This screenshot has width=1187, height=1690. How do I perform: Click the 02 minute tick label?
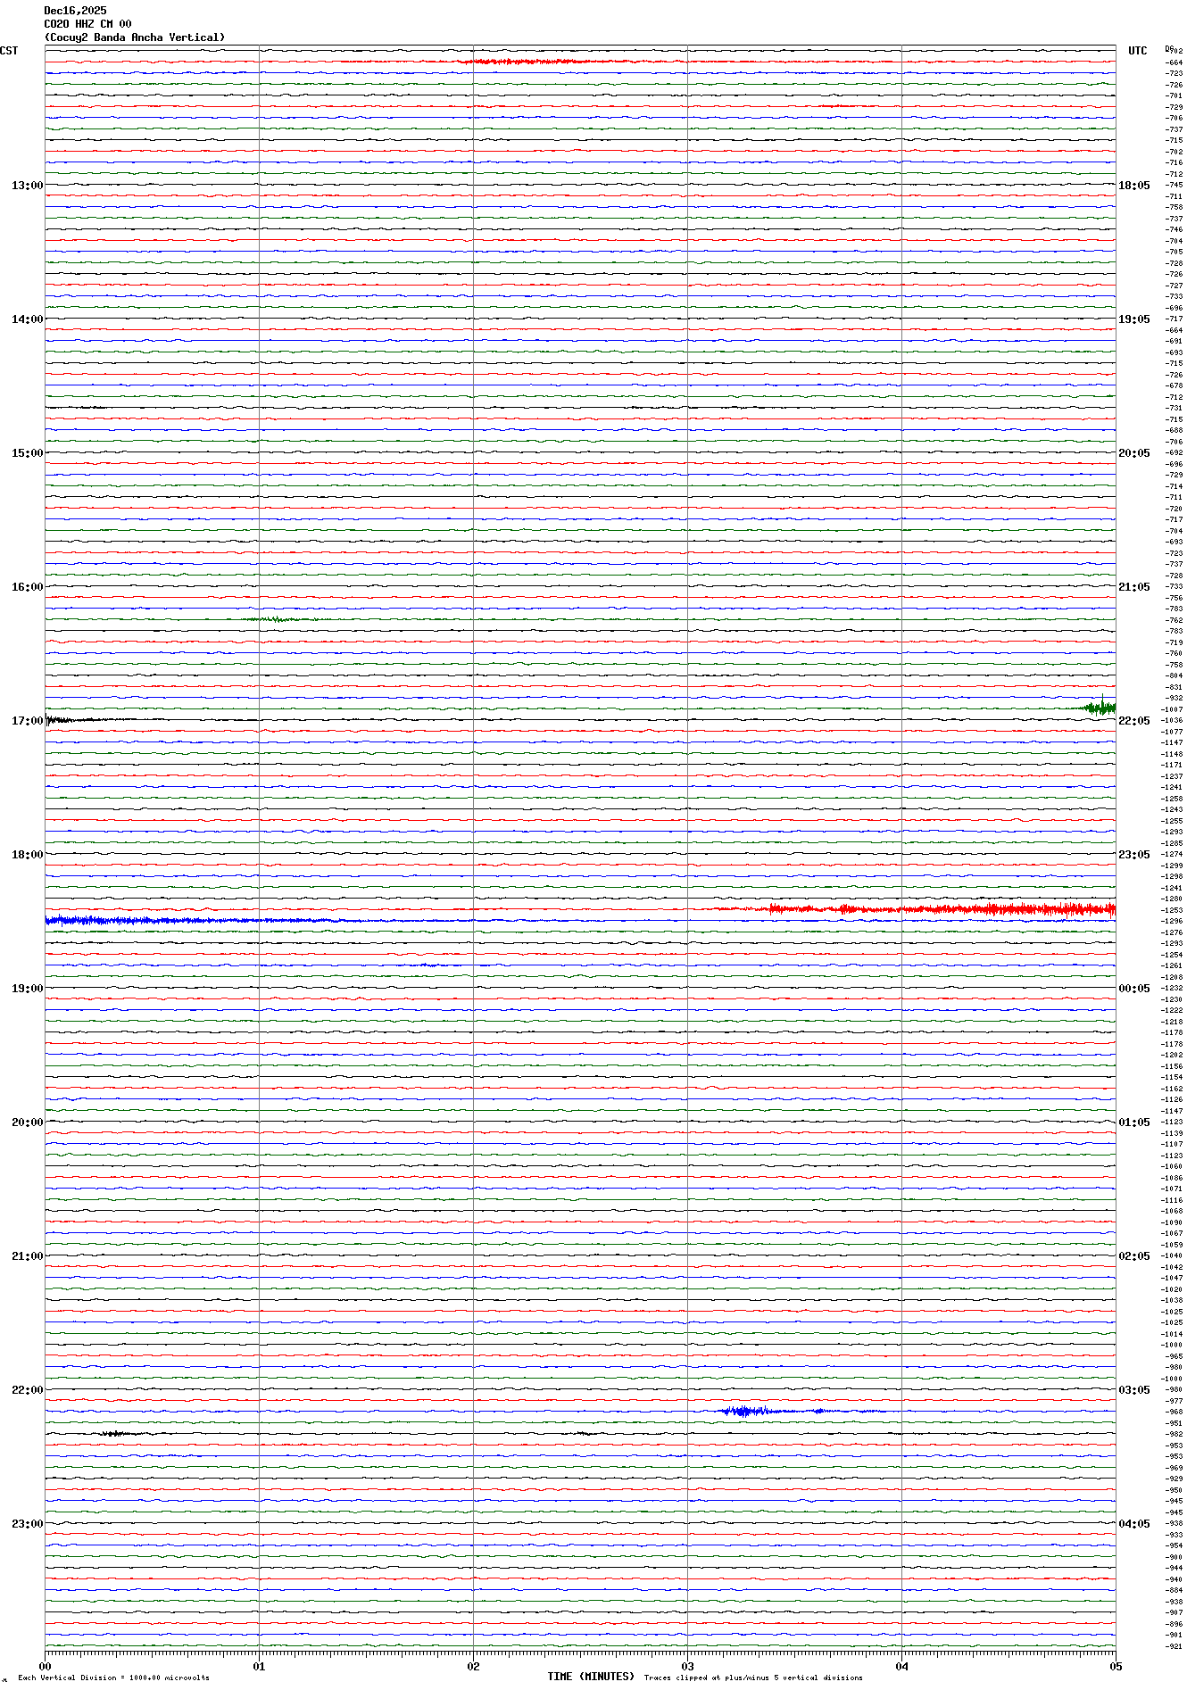click(x=473, y=1666)
